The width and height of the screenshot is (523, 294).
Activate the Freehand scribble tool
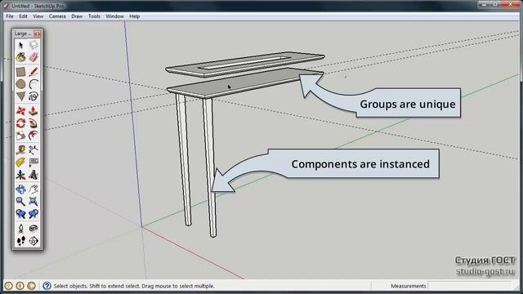[34, 96]
